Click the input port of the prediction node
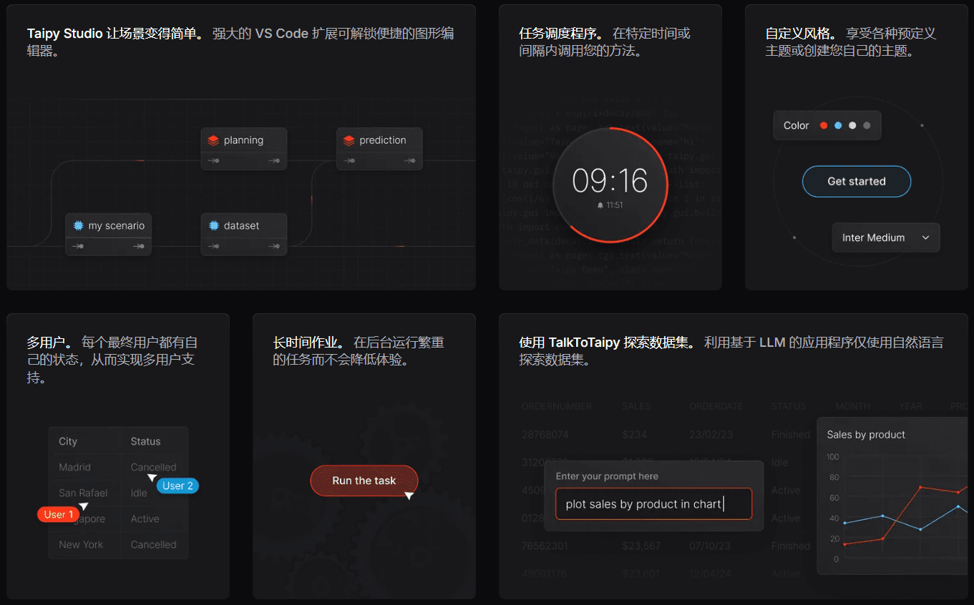 tap(349, 161)
